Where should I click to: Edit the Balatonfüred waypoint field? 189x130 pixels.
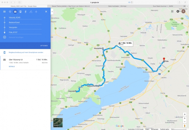click(x=25, y=22)
